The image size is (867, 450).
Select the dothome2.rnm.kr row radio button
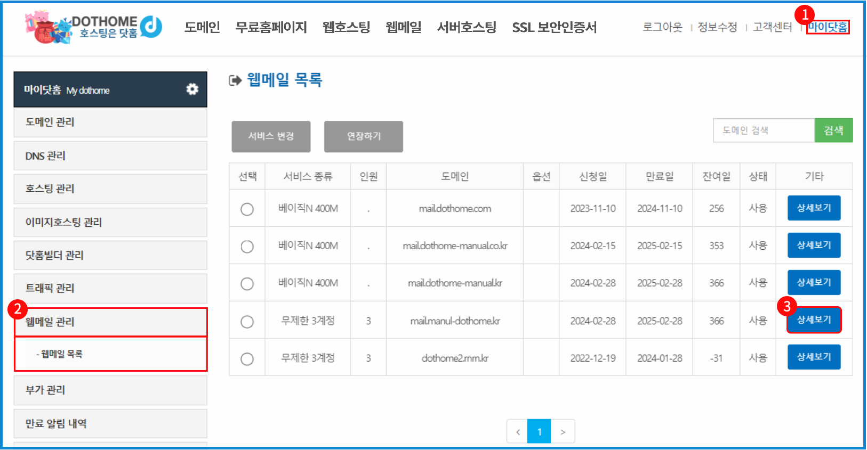247,359
